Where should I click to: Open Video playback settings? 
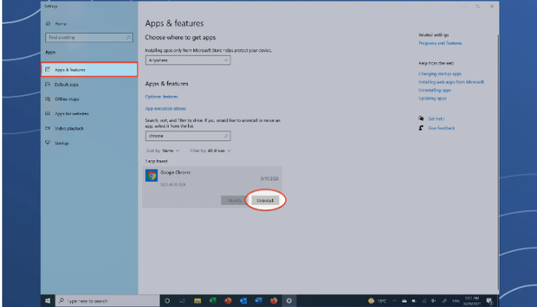69,128
